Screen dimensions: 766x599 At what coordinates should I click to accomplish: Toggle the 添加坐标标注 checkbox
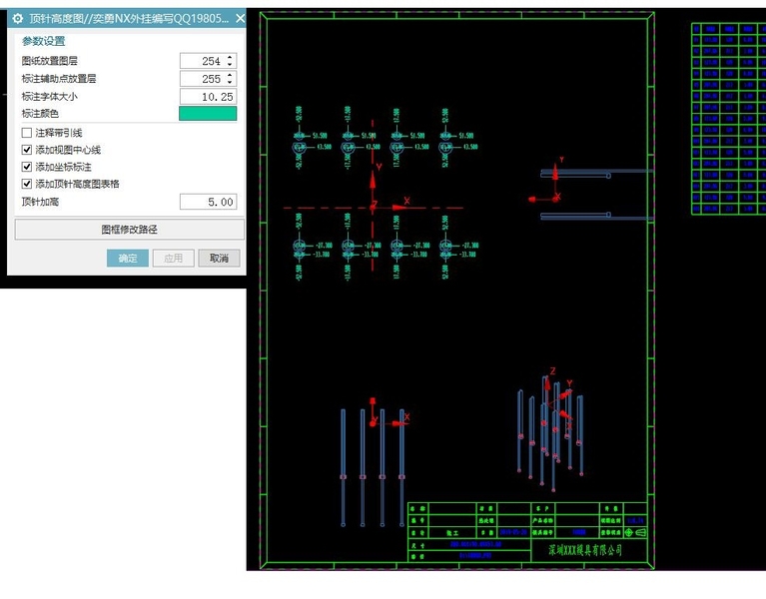[27, 167]
